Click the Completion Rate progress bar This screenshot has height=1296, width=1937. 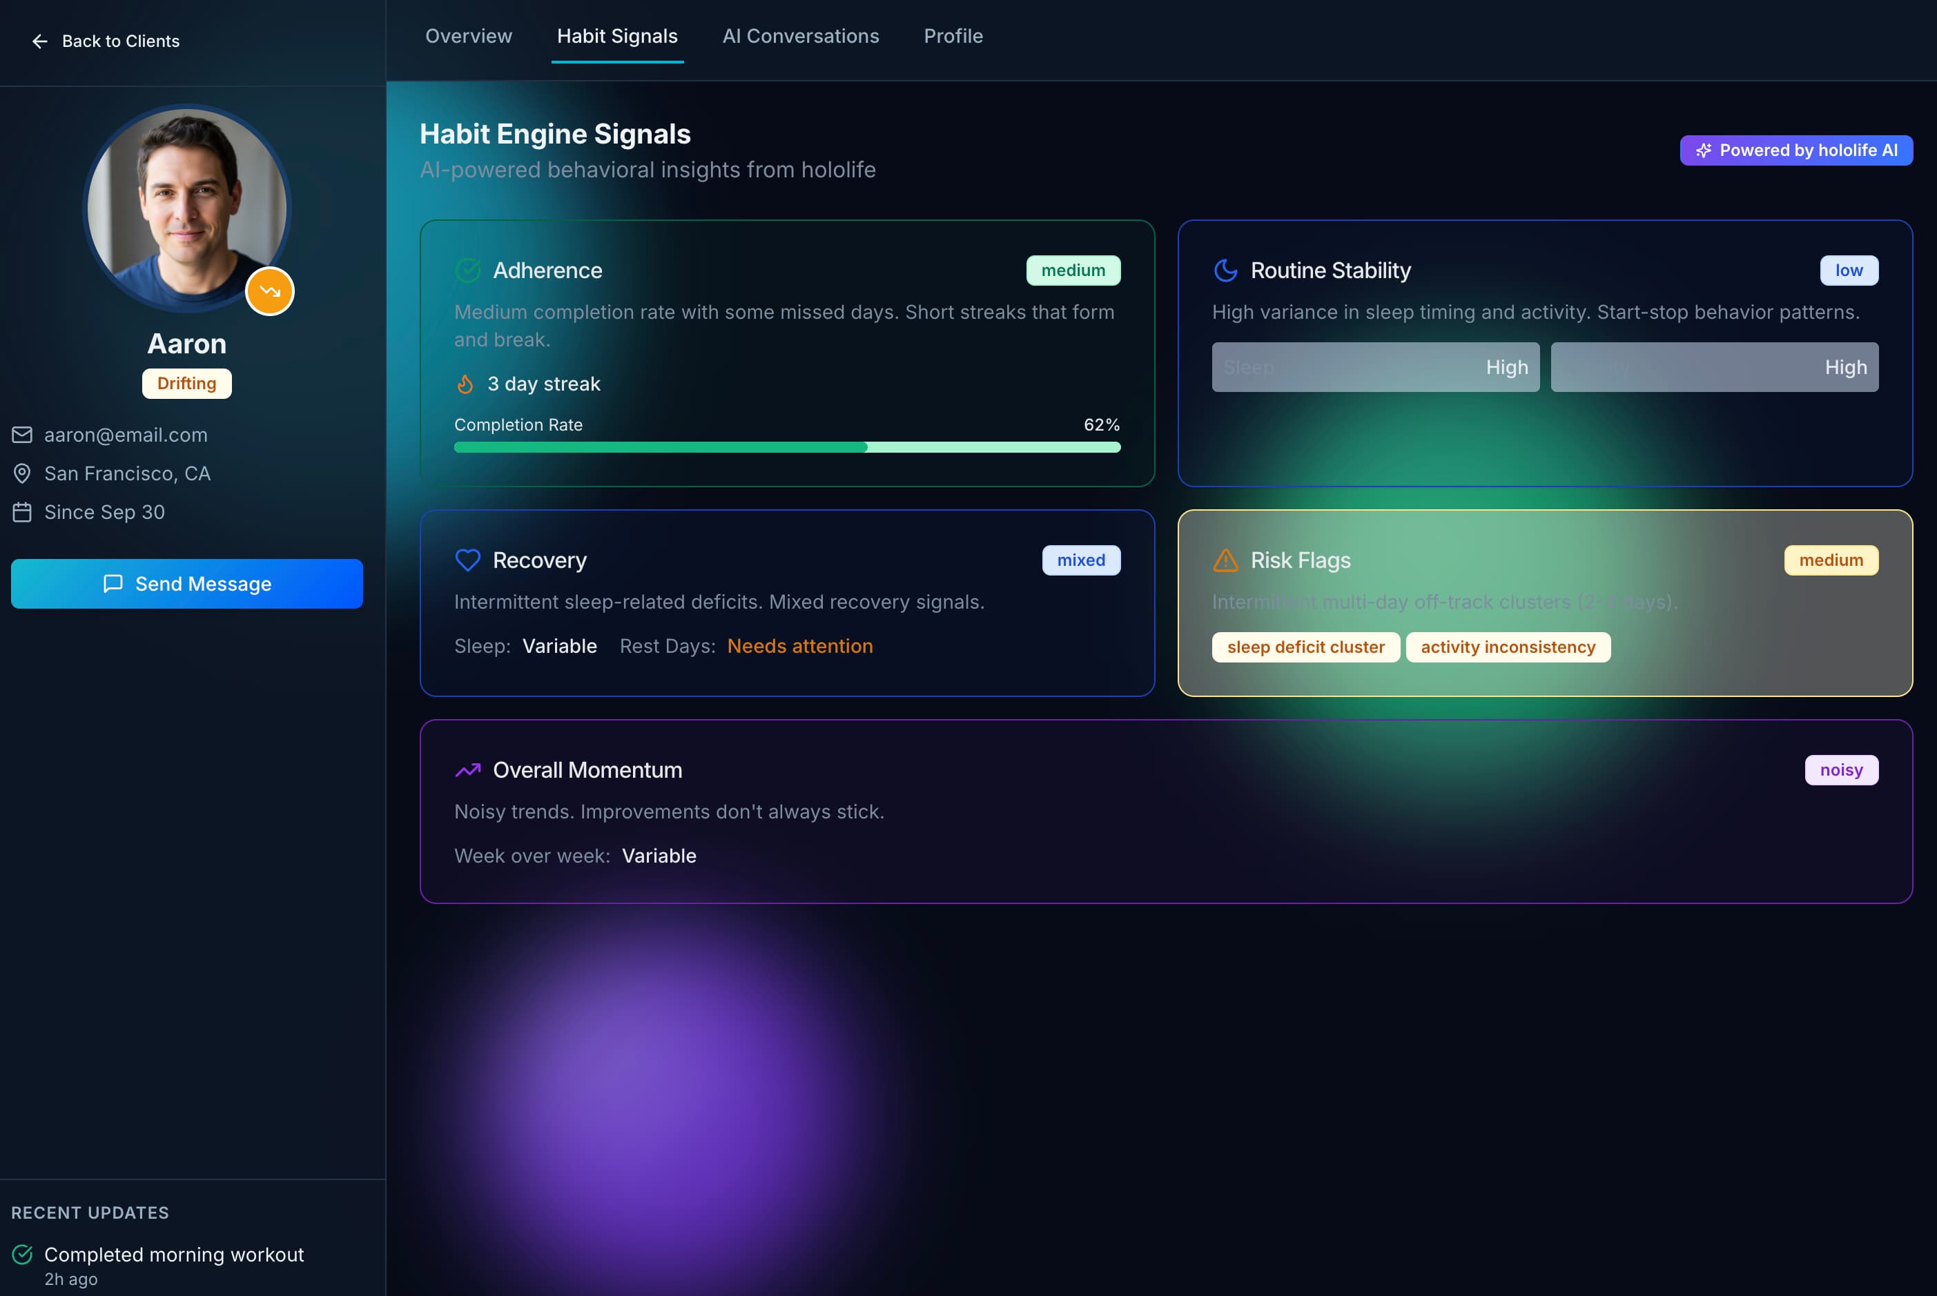point(787,447)
